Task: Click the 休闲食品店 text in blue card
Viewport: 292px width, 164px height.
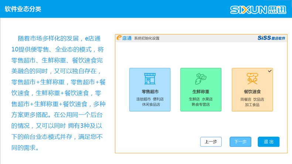Action: click(x=150, y=105)
